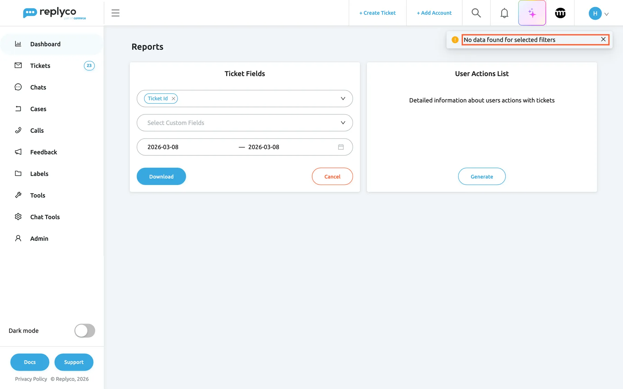Click the black round m logo icon

[x=560, y=13]
